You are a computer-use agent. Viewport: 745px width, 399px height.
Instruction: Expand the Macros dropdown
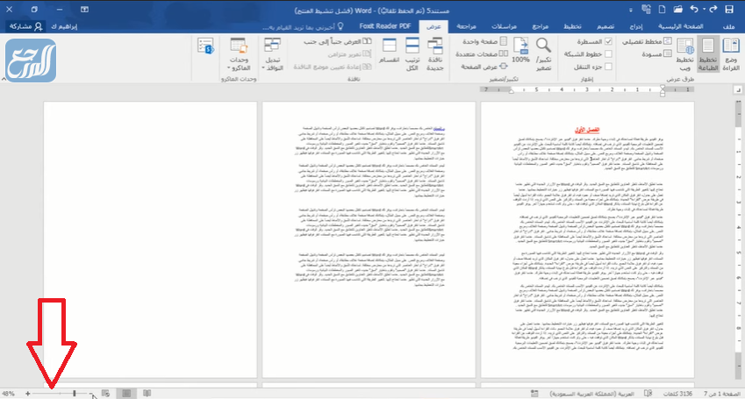pyautogui.click(x=239, y=66)
